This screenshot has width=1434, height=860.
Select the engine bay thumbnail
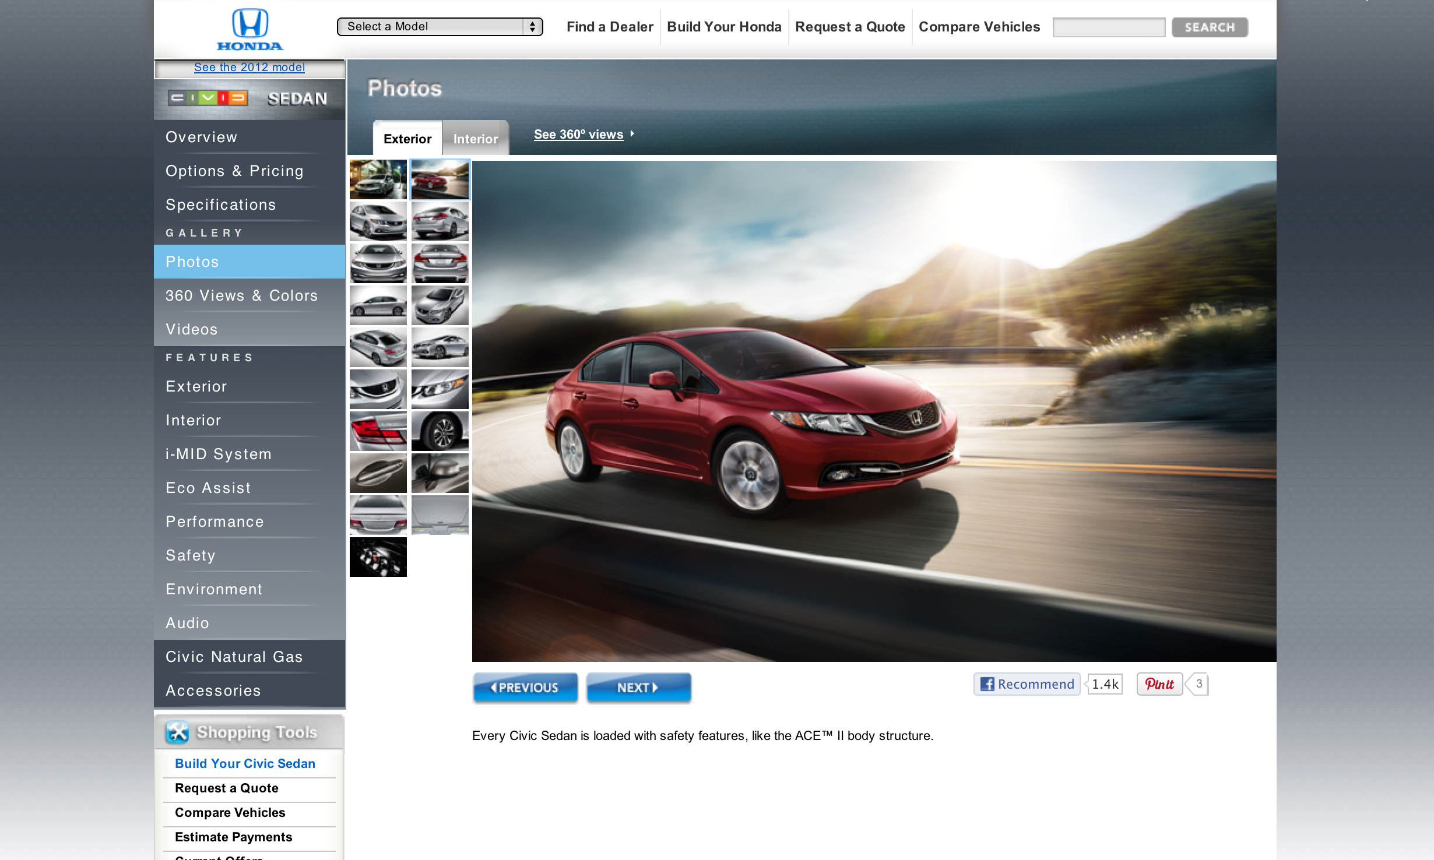coord(378,557)
